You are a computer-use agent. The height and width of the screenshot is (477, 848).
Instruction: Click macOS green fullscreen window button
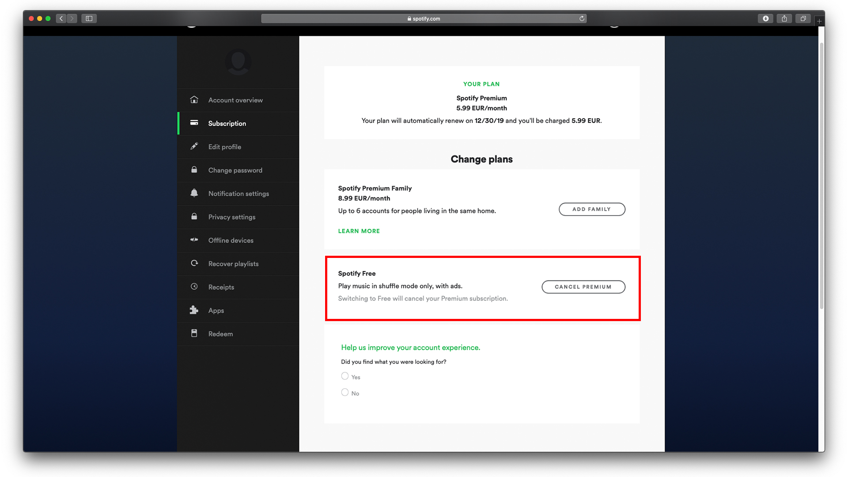(48, 19)
